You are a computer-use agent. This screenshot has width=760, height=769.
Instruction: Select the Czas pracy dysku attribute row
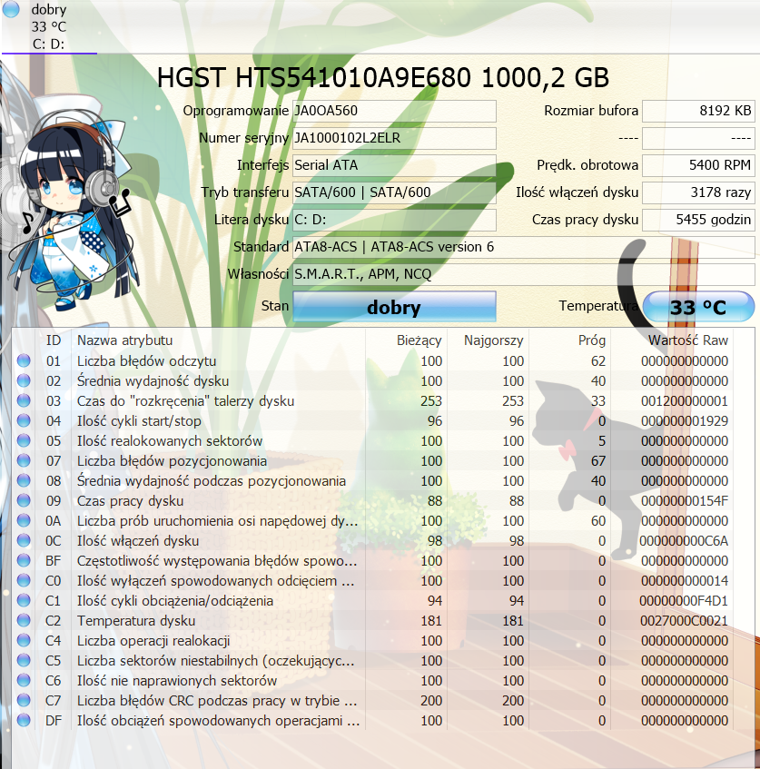pyautogui.click(x=373, y=501)
